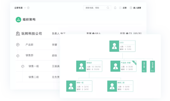Click the 产品部-李娜 card avatar
Image resolution: width=170 pixels, height=101 pixels.
(115, 66)
